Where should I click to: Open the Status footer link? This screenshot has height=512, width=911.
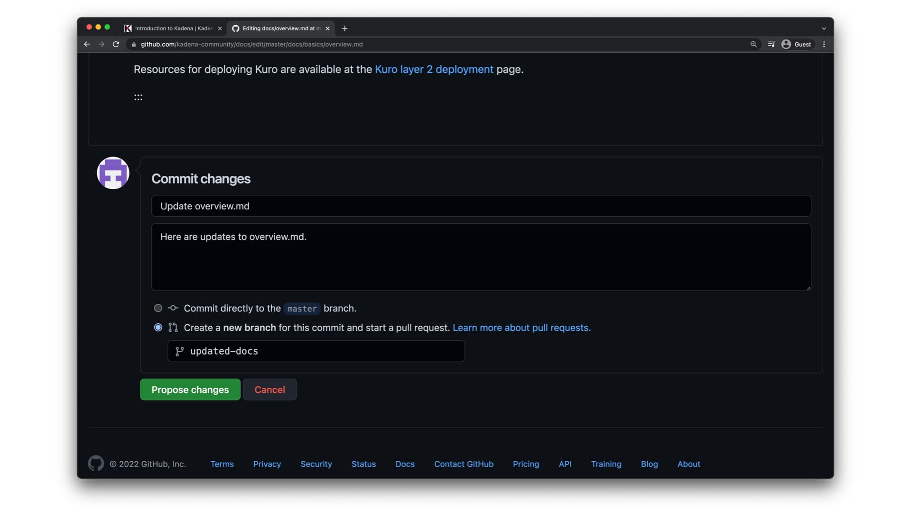(x=363, y=464)
